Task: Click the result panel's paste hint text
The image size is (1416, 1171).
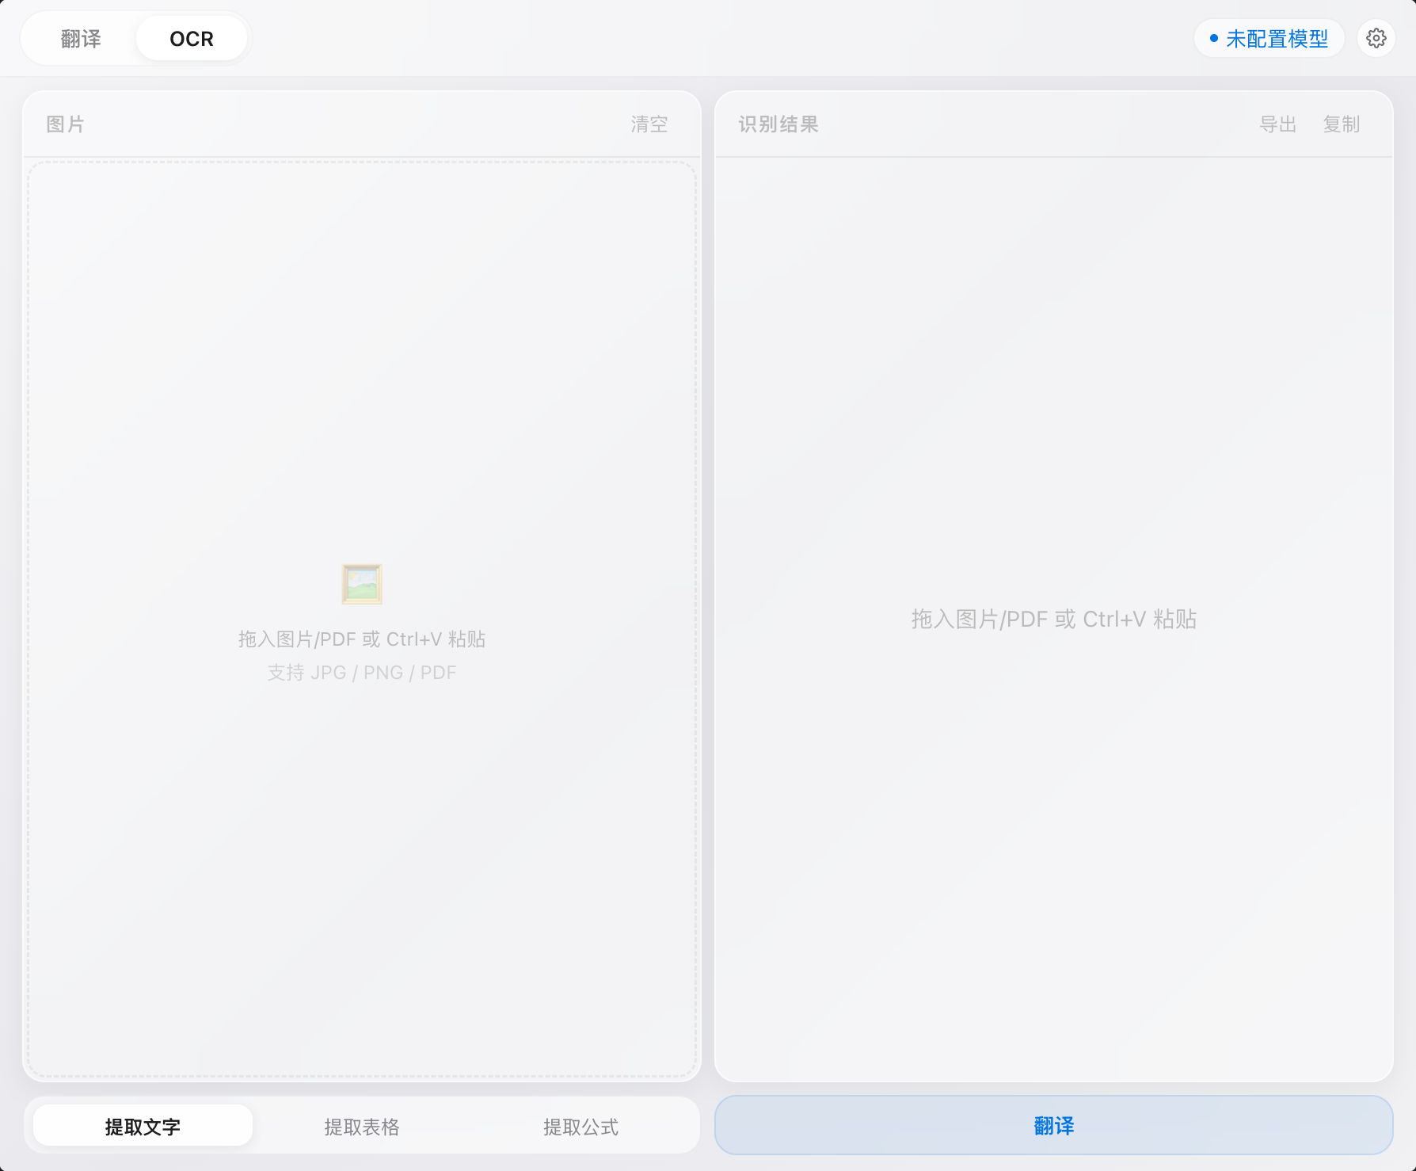Action: [1053, 619]
